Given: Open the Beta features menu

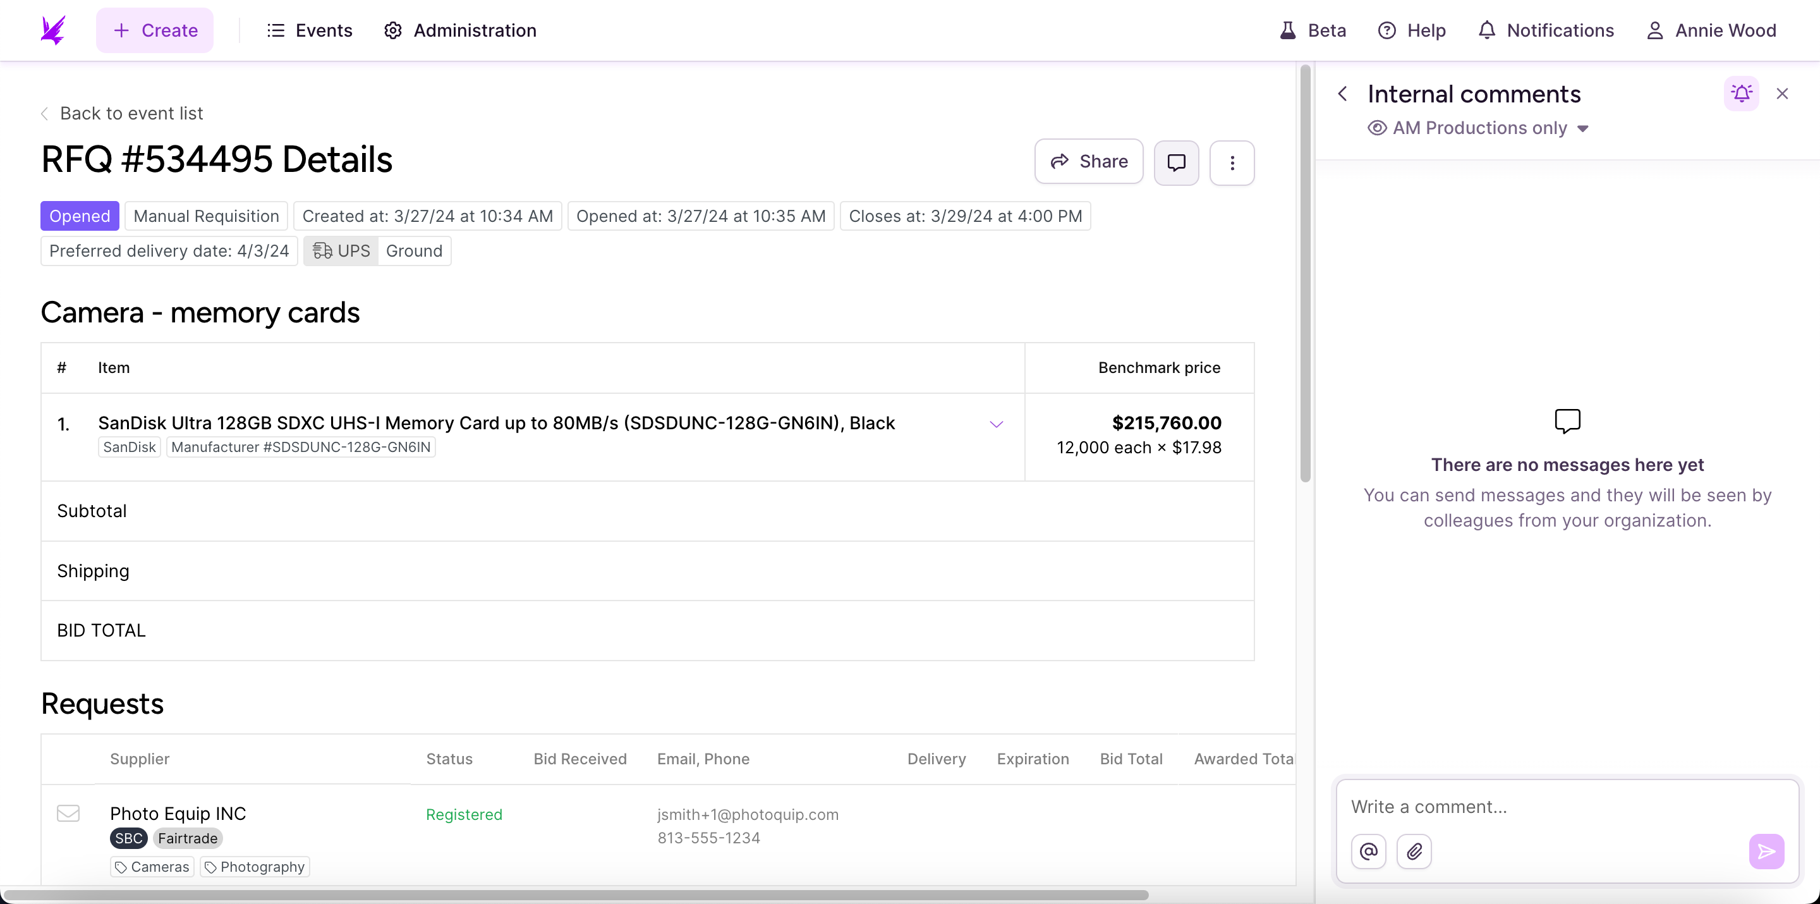Looking at the screenshot, I should (1313, 30).
